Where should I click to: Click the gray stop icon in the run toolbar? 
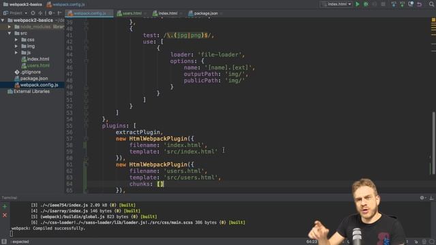coord(383,4)
